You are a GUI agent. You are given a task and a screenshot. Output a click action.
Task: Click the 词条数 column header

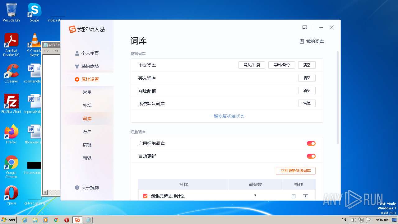pyautogui.click(x=255, y=184)
